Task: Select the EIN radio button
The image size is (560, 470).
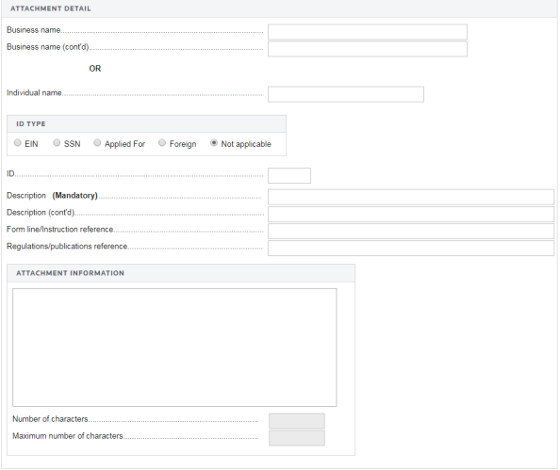Action: (18, 143)
